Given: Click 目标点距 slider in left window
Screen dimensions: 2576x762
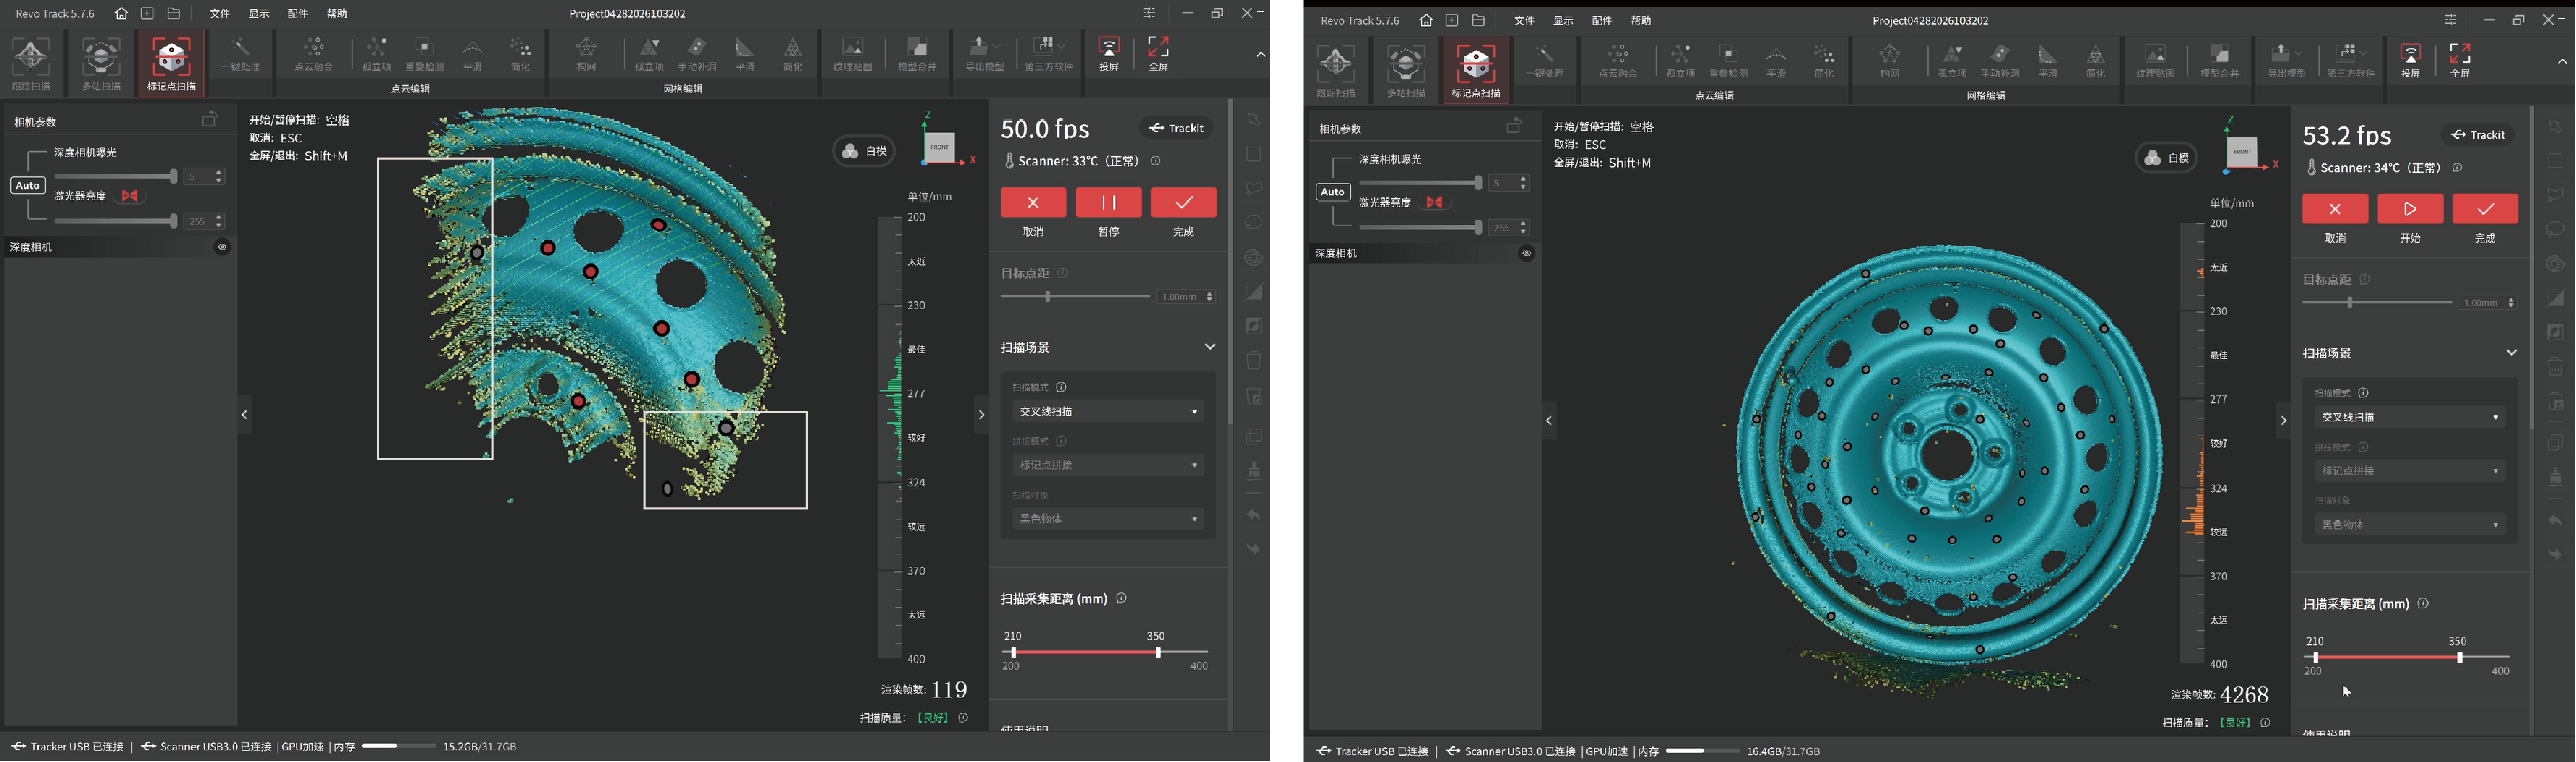Looking at the screenshot, I should pyautogui.click(x=1075, y=296).
